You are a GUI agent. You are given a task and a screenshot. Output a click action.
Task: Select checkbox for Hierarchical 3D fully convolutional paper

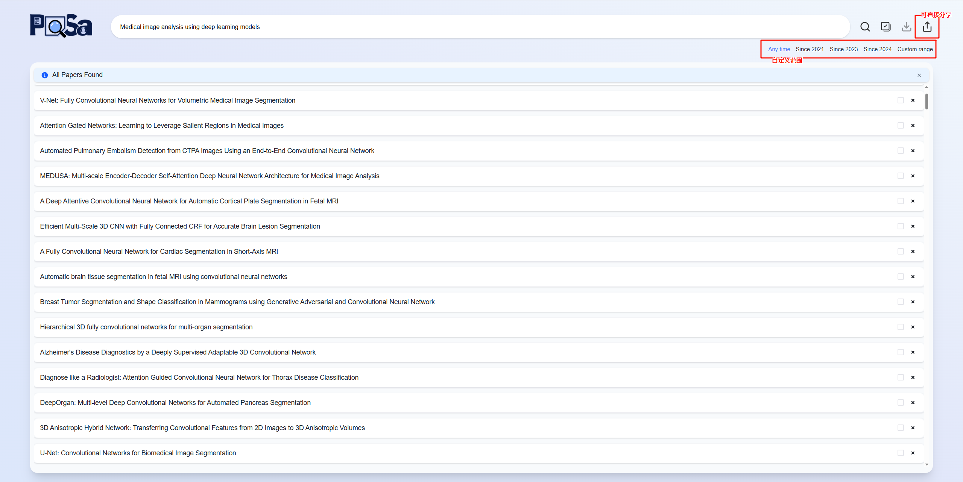click(901, 327)
